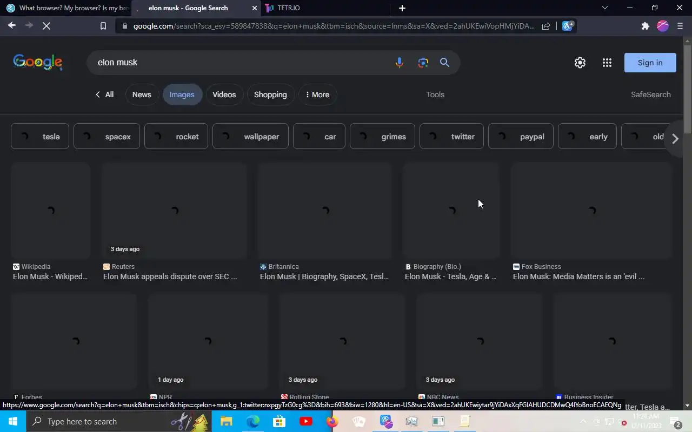Filter images by spacex chip

tap(107, 137)
